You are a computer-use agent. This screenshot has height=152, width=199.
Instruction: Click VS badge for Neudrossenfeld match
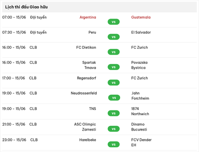(114, 98)
